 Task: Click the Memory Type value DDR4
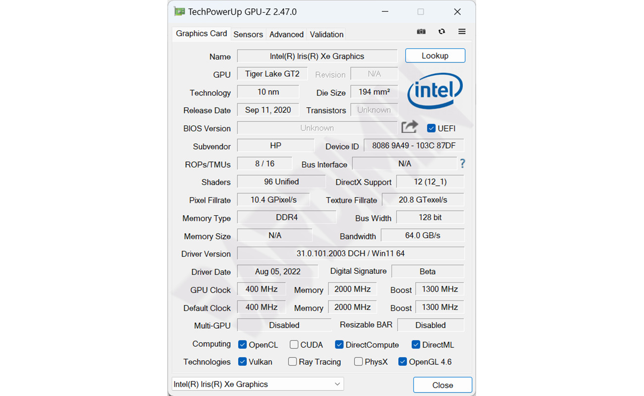point(287,217)
